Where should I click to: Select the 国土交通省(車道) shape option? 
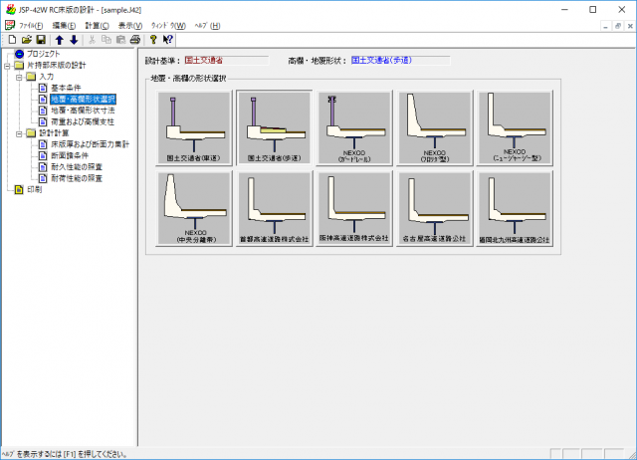193,127
